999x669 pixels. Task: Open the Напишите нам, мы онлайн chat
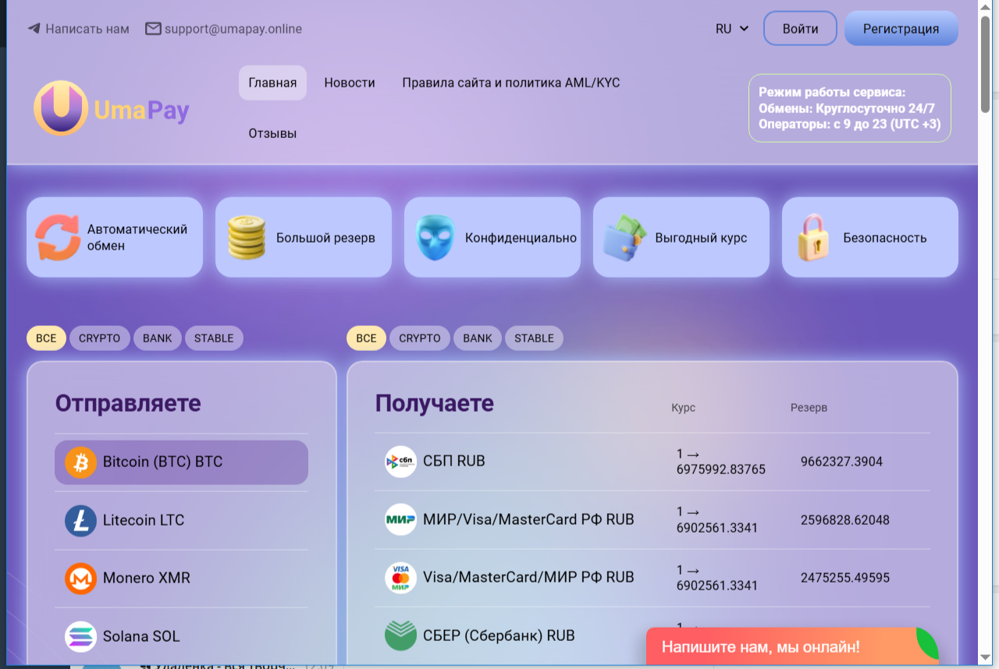[792, 646]
